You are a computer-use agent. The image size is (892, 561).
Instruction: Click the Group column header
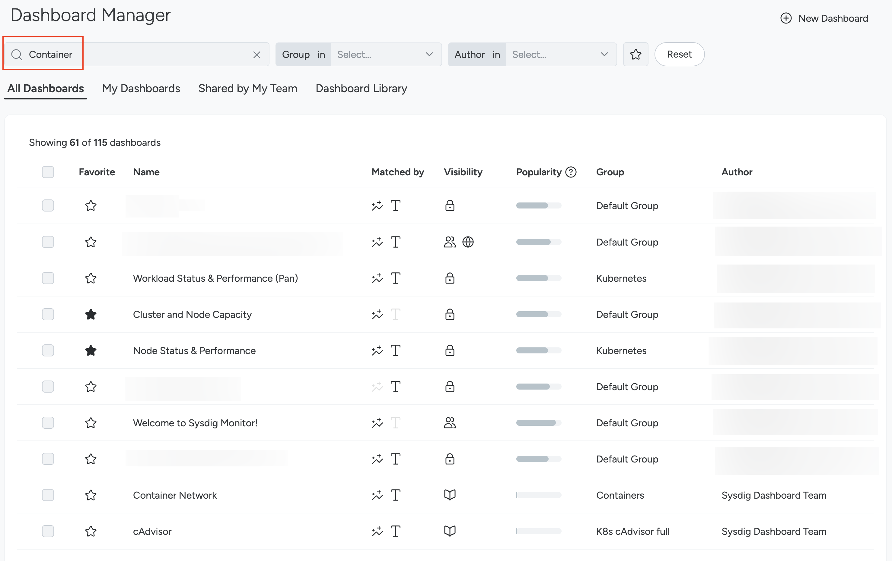tap(610, 172)
